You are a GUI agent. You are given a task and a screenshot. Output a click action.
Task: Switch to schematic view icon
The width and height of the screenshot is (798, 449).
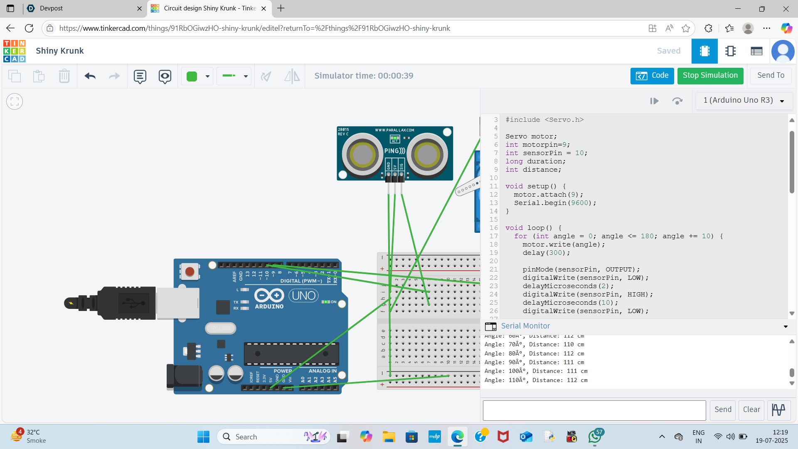point(730,51)
